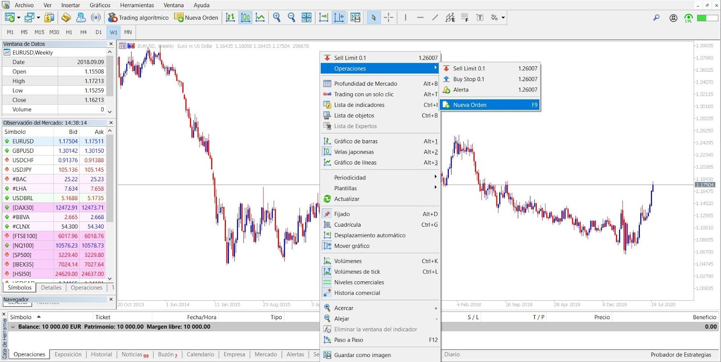Click the Nueva Orden toolbar button
This screenshot has height=362, width=721.
click(196, 18)
